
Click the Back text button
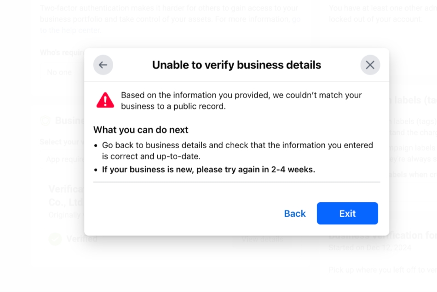click(295, 213)
